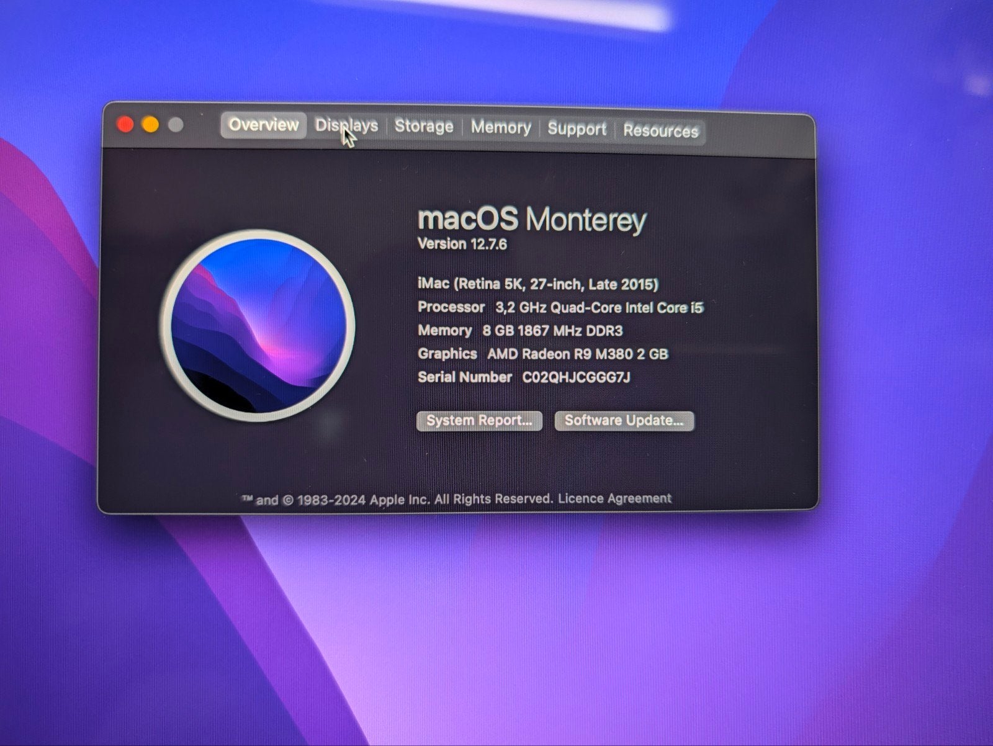Click the Memory label in the spec list
Image resolution: width=993 pixels, height=746 pixels.
pos(445,330)
